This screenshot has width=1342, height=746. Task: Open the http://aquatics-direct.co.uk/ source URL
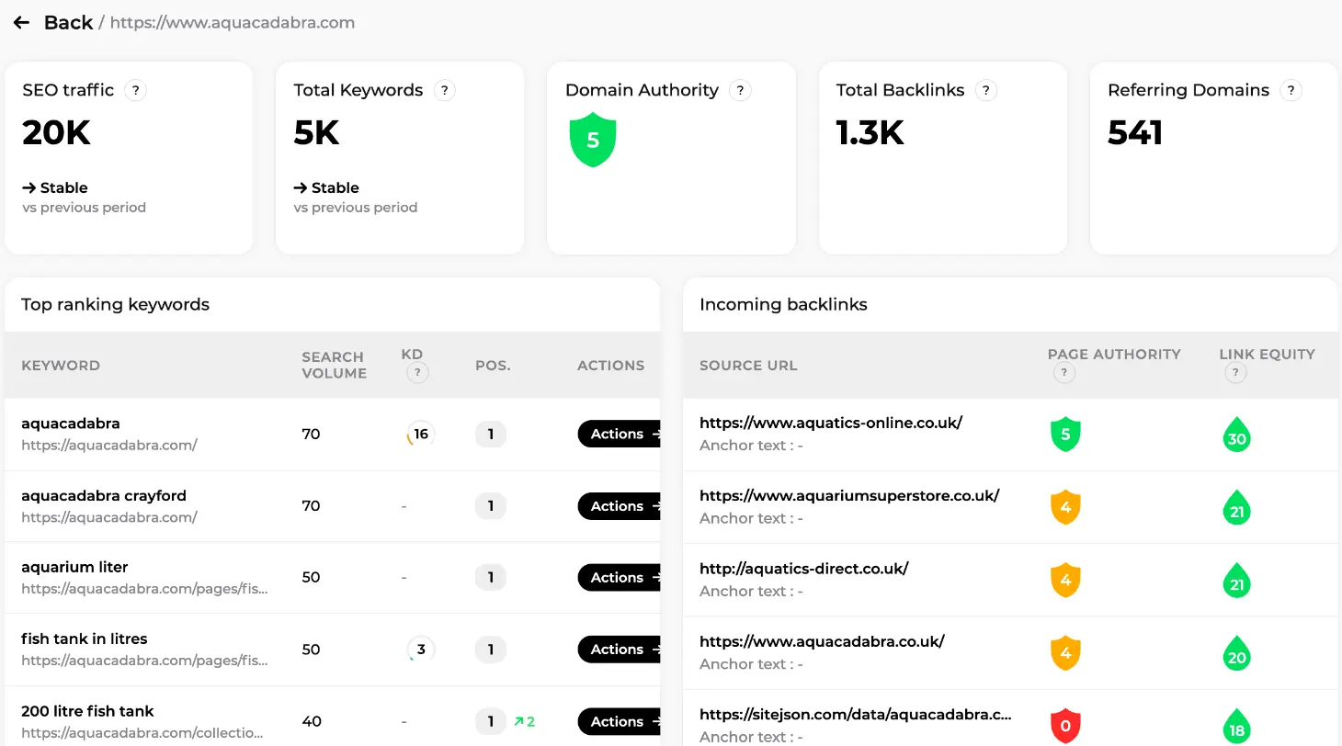point(804,568)
